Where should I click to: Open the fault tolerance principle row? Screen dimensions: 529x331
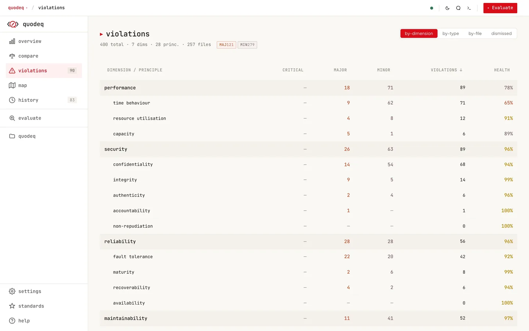(309, 257)
